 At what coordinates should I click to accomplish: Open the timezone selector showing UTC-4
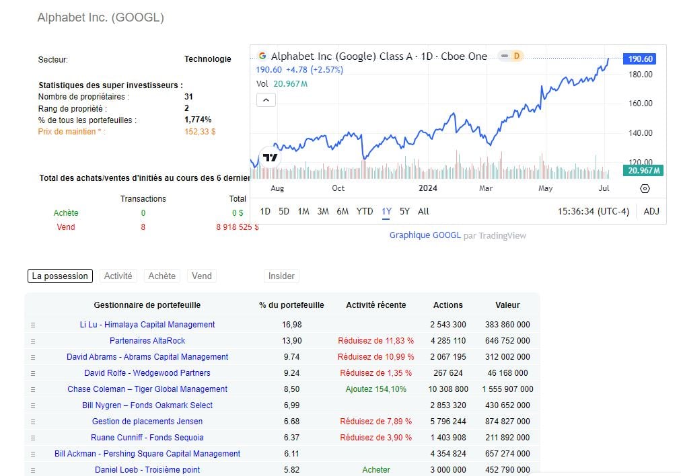[595, 211]
